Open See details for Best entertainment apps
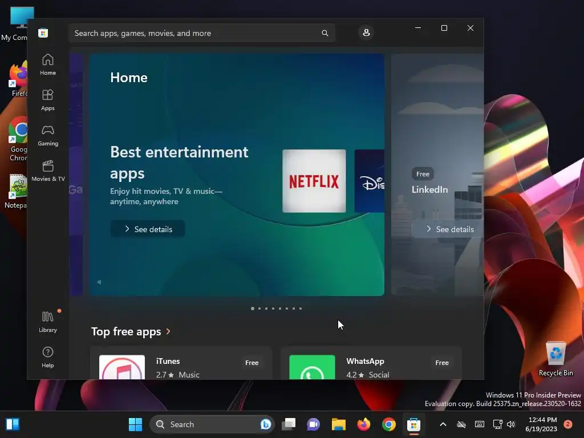 click(148, 229)
